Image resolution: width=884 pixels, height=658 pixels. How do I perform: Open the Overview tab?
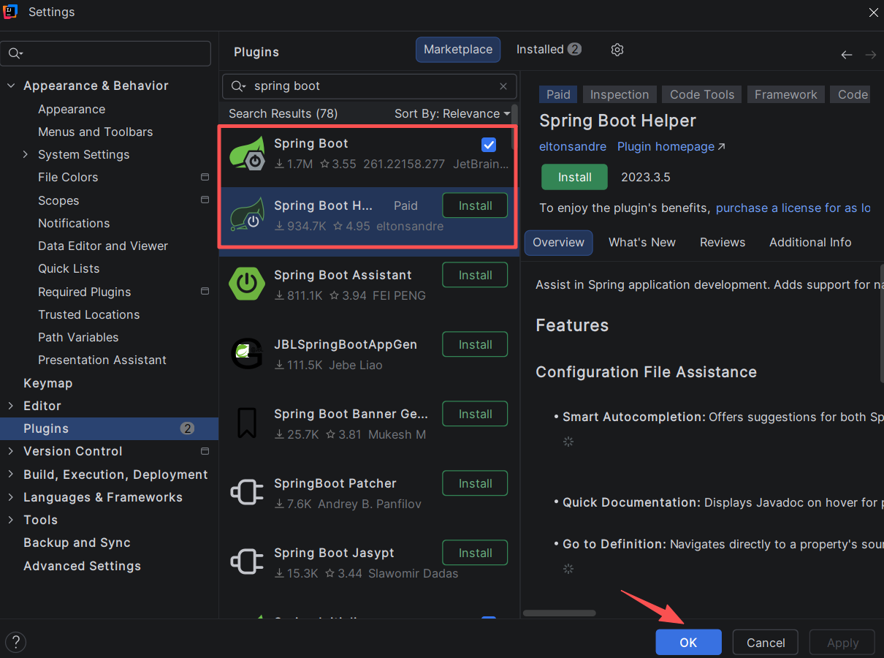point(558,243)
